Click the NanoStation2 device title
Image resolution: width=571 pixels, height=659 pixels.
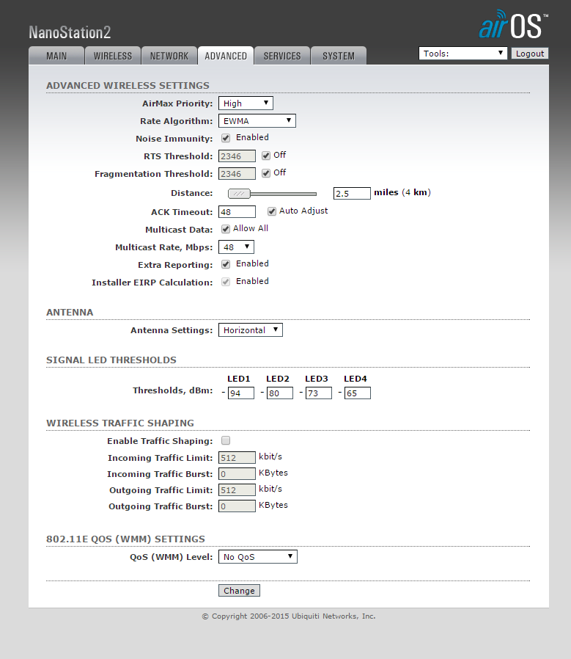click(x=70, y=32)
